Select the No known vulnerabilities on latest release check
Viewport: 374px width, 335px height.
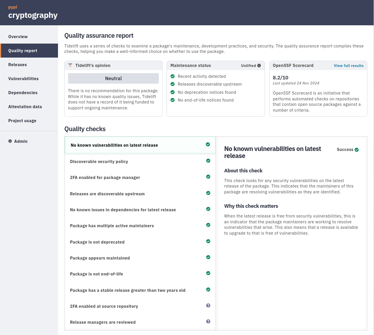point(140,145)
